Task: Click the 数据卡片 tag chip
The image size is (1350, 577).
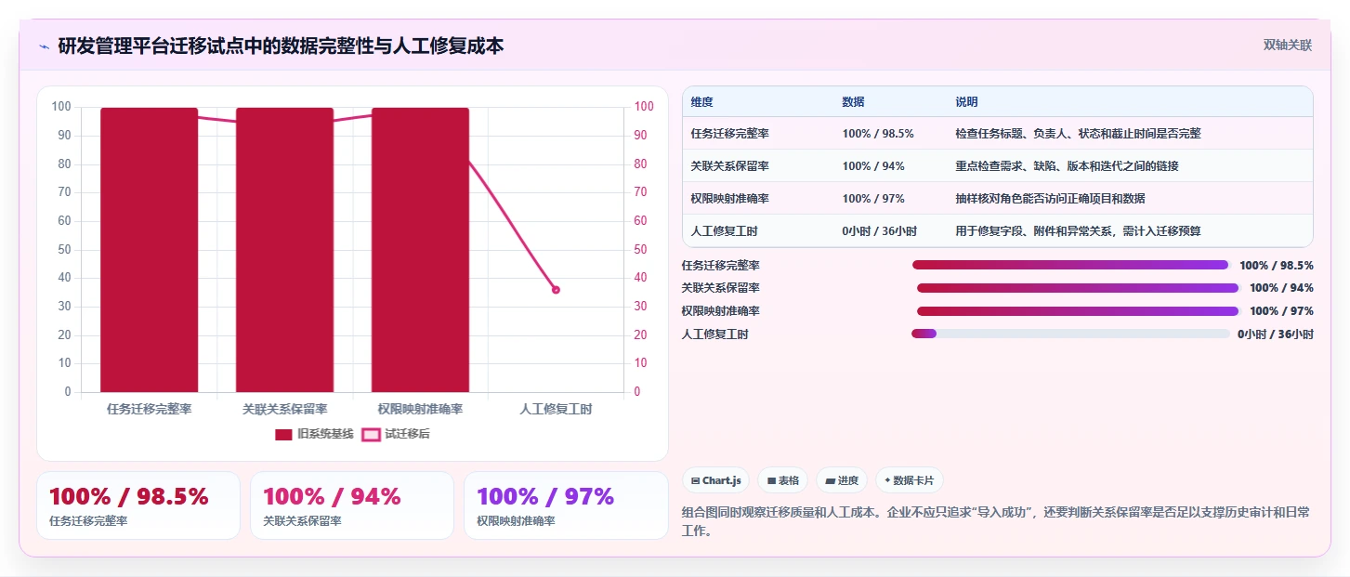Action: (910, 480)
